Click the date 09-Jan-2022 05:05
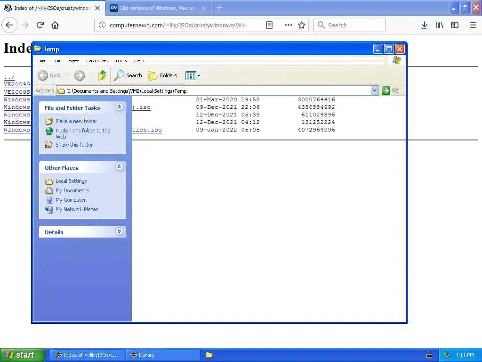This screenshot has width=482, height=362. tap(228, 130)
